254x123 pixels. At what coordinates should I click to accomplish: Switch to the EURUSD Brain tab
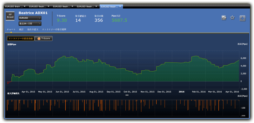tap(14, 6)
